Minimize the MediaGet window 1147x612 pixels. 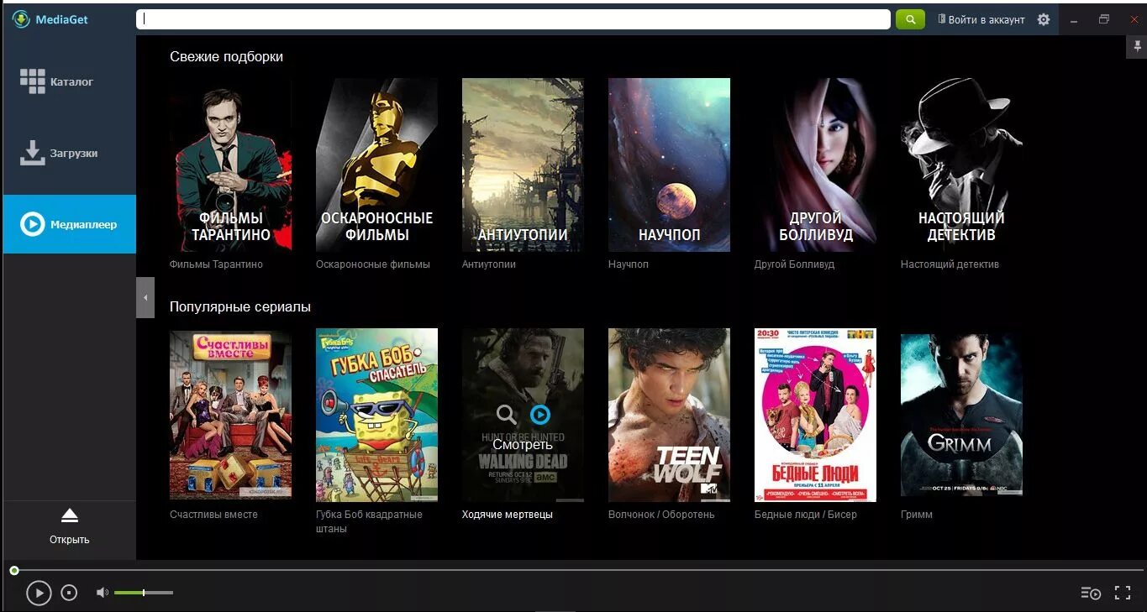(1074, 20)
